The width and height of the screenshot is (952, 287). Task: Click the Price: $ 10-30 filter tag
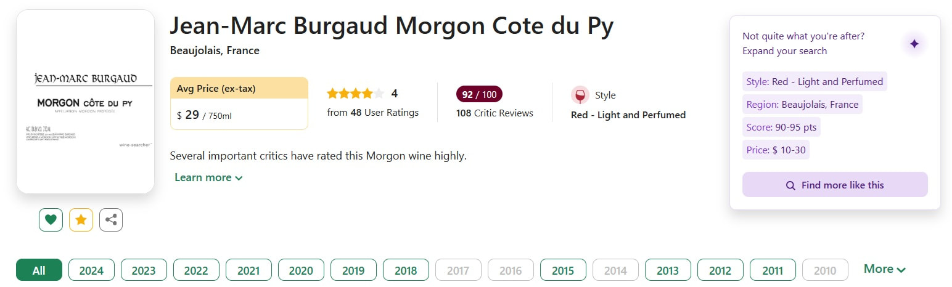[x=776, y=150]
